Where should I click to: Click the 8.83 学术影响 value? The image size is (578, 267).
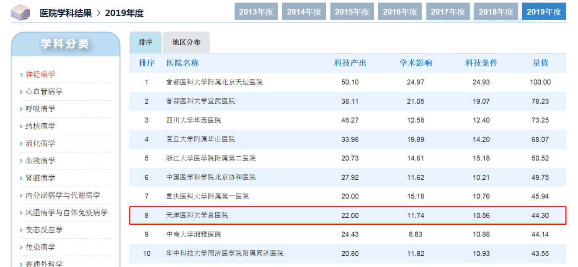tap(415, 234)
